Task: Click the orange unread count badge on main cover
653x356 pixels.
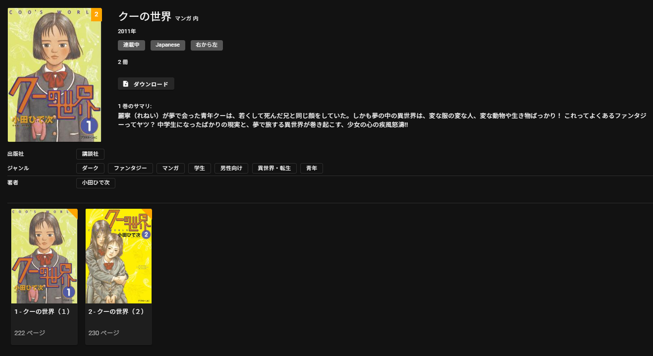Action: tap(96, 15)
